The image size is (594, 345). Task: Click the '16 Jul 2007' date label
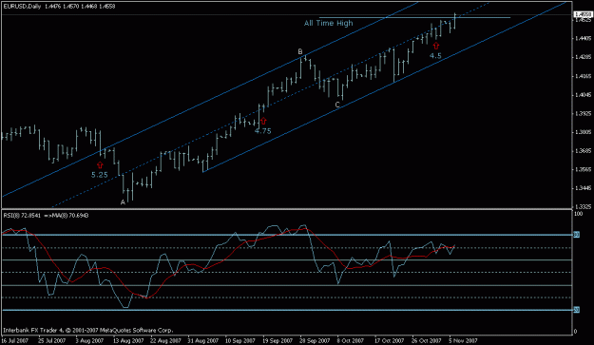point(14,340)
